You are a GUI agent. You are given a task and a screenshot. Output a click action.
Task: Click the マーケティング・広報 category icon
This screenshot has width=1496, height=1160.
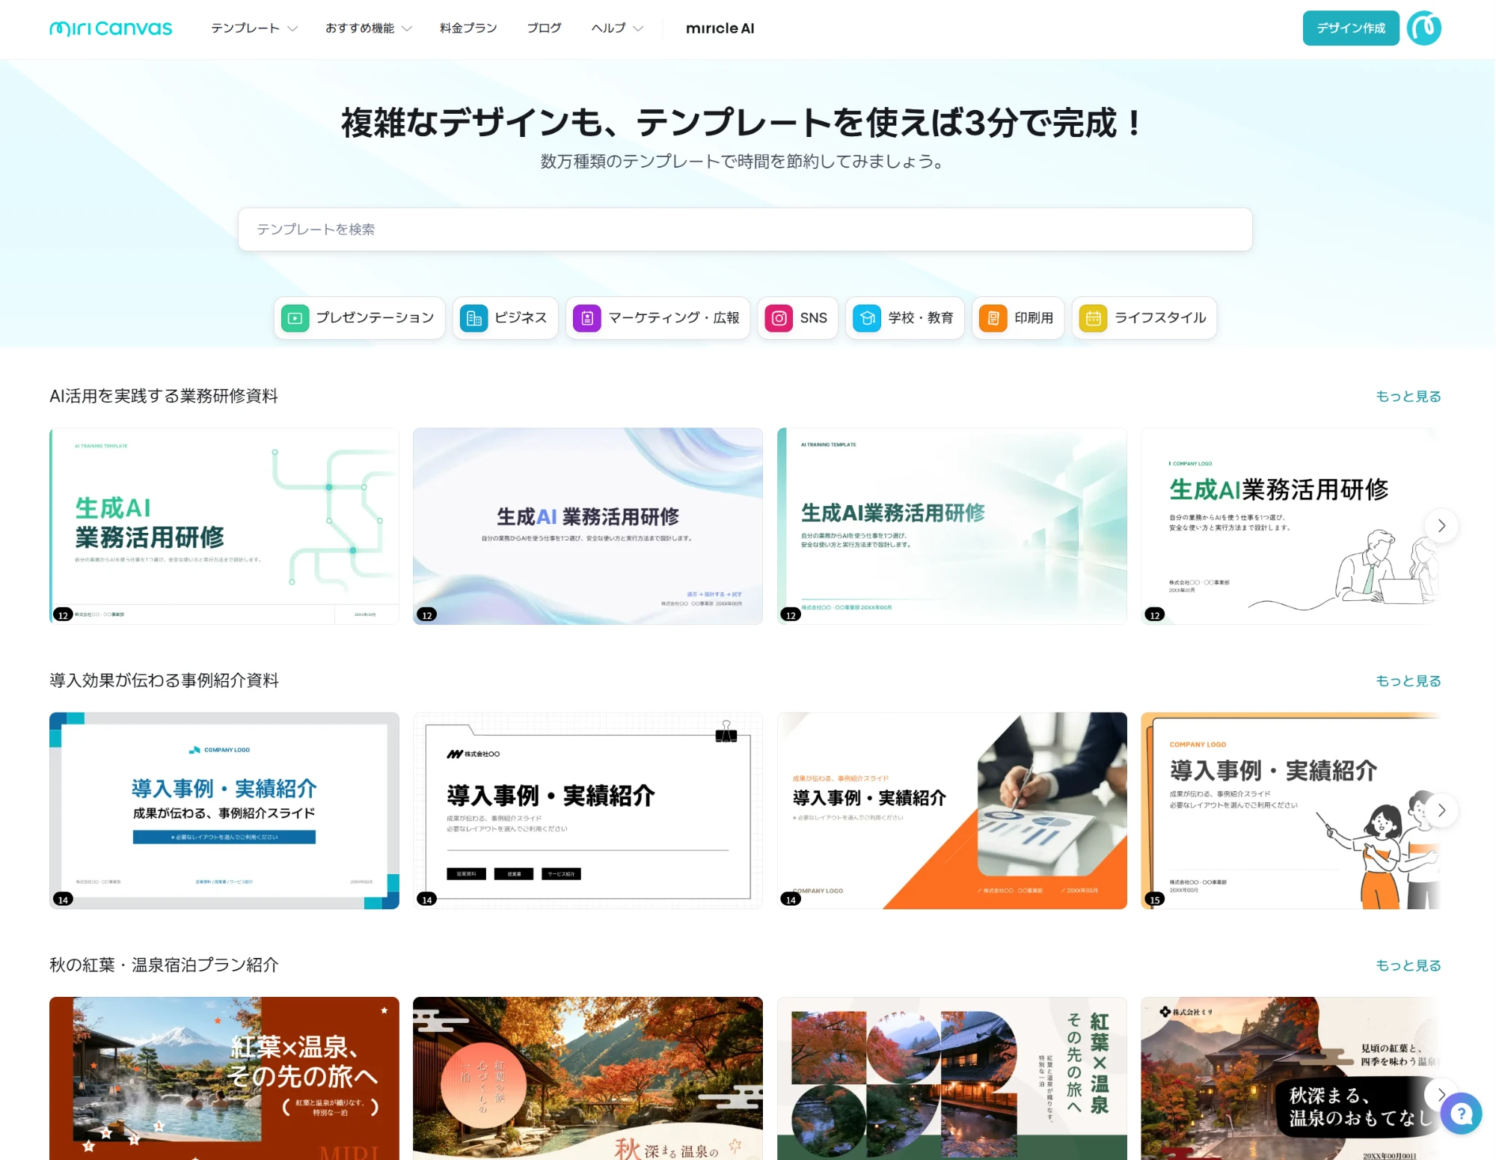[x=587, y=318]
